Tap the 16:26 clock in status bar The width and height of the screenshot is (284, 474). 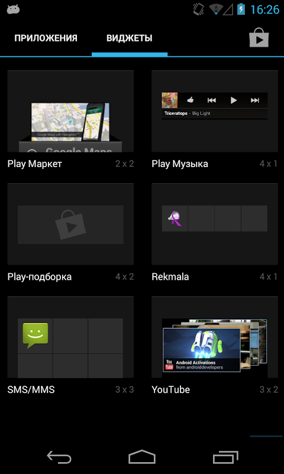[x=264, y=9]
